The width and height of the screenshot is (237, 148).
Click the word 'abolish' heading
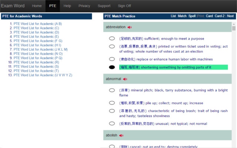click(111, 135)
